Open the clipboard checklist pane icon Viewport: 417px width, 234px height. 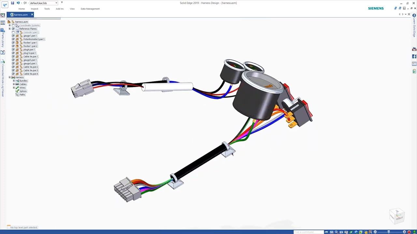coord(414,71)
